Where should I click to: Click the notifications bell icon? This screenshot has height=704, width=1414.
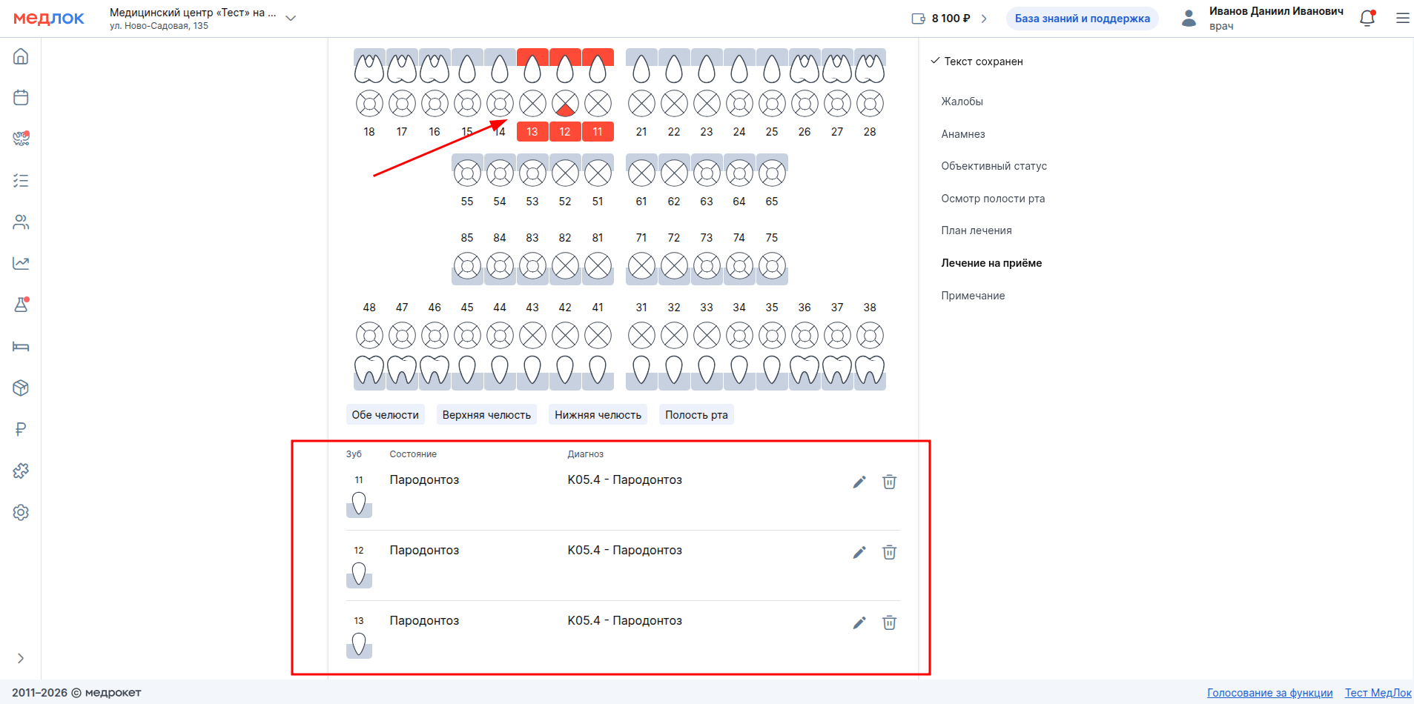(x=1367, y=19)
